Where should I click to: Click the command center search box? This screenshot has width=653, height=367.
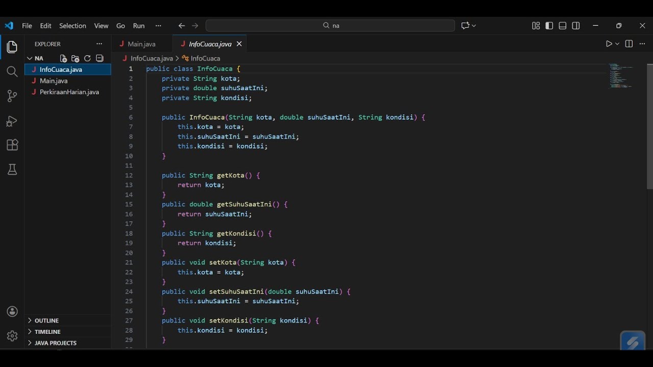tap(330, 25)
